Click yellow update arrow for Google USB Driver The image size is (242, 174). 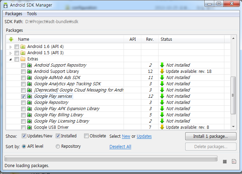pyautogui.click(x=162, y=127)
